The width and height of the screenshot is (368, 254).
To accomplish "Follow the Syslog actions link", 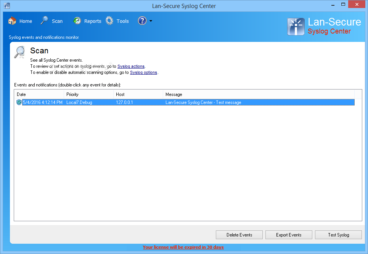I will (x=131, y=66).
